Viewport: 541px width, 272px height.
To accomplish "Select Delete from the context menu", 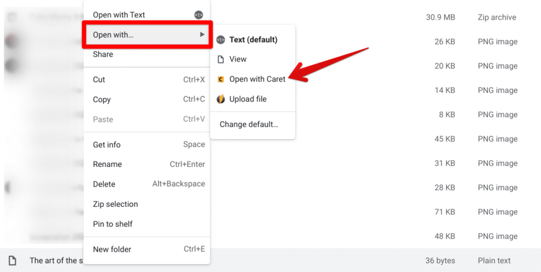I will pyautogui.click(x=147, y=184).
